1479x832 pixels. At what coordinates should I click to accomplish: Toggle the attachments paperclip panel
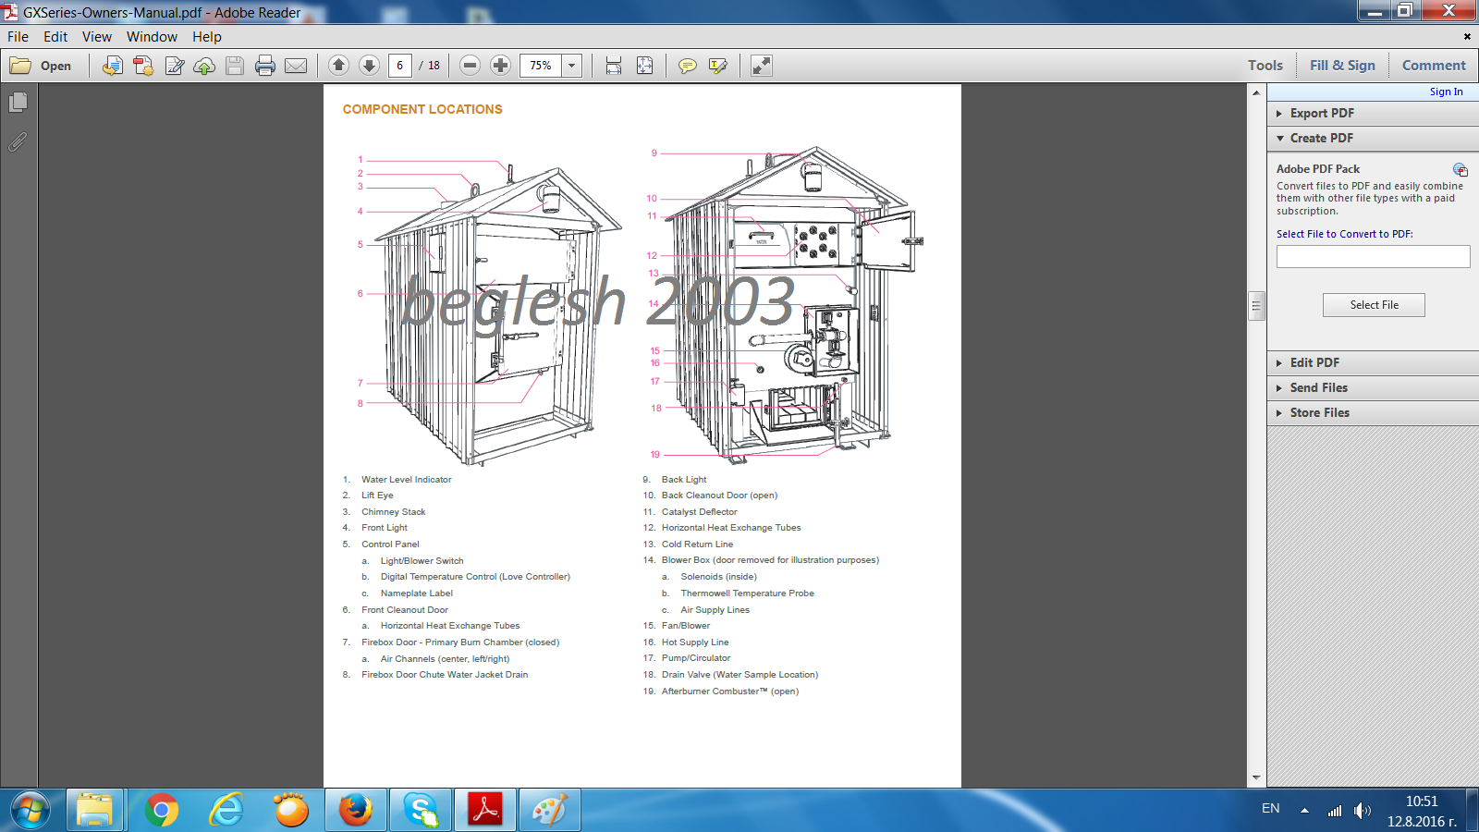[18, 142]
